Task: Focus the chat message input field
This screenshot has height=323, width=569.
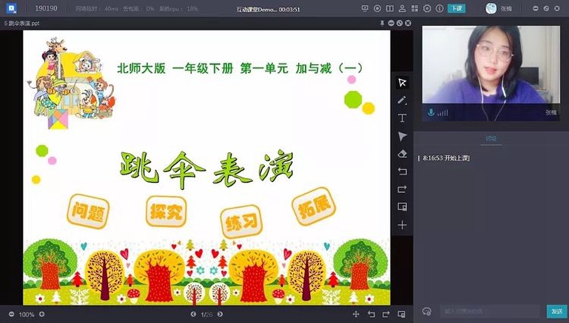Action: 490,312
